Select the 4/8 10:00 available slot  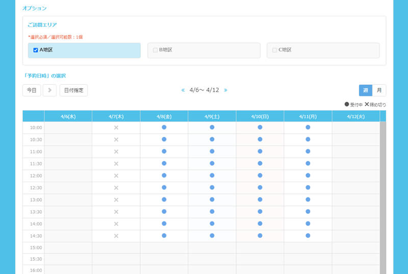pyautogui.click(x=164, y=127)
